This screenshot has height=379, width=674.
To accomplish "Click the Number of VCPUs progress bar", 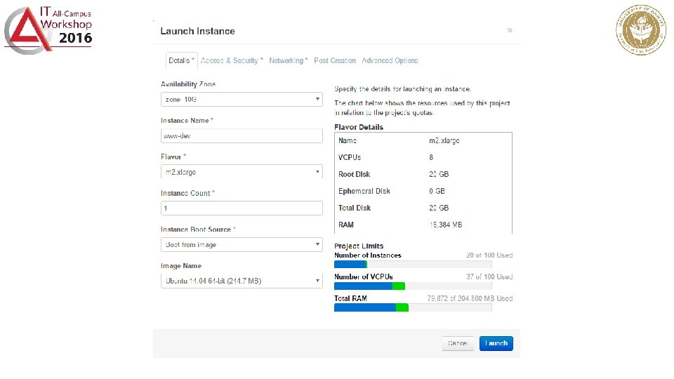I will point(413,286).
